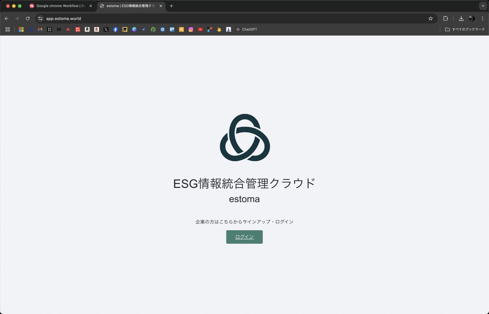Open the YouTube bookmark
Screen dimensions: 489x314
coord(200,29)
